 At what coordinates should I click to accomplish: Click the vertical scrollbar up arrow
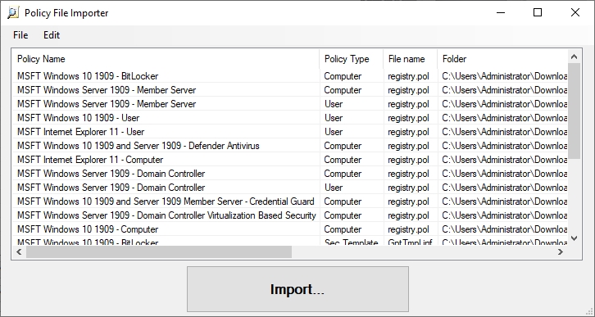pos(575,57)
